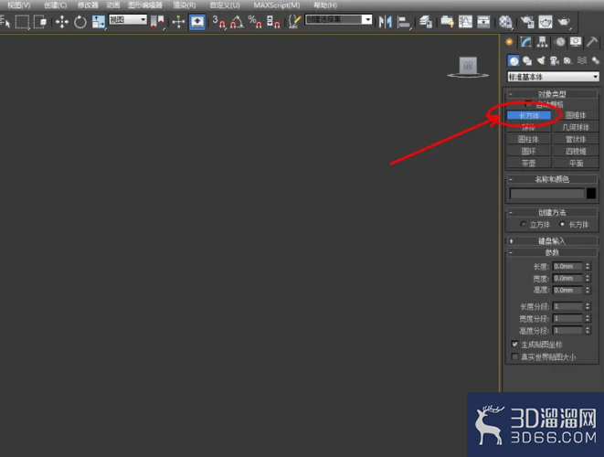604x457 pixels.
Task: Open the 标准基本体 primitive type dropdown
Action: tap(553, 77)
